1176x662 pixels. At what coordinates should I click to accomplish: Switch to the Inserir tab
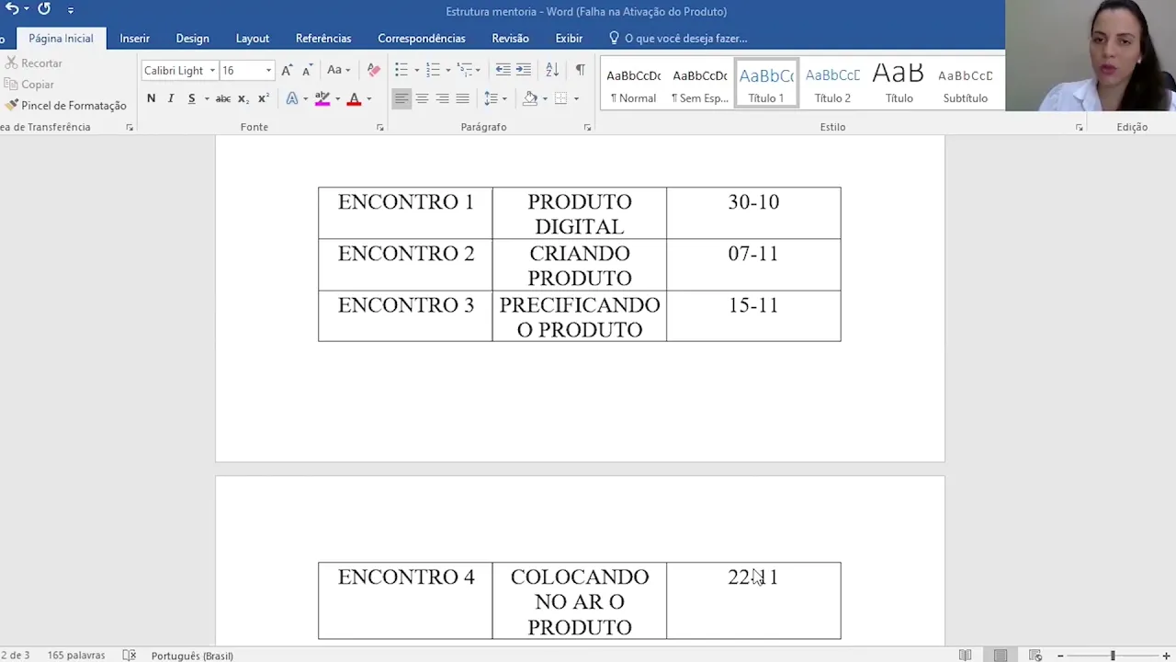[134, 39]
